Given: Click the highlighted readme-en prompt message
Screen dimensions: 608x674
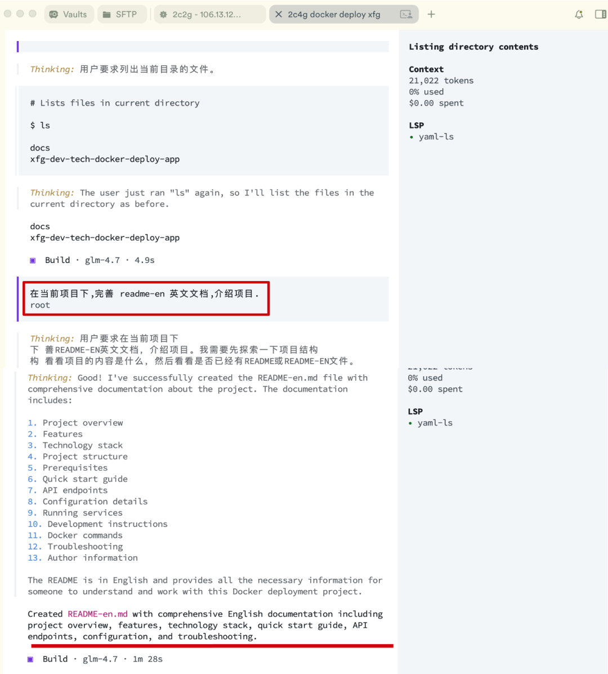Looking at the screenshot, I should tap(146, 299).
